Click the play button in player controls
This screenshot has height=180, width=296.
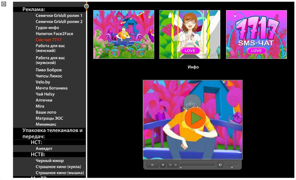pos(153,165)
